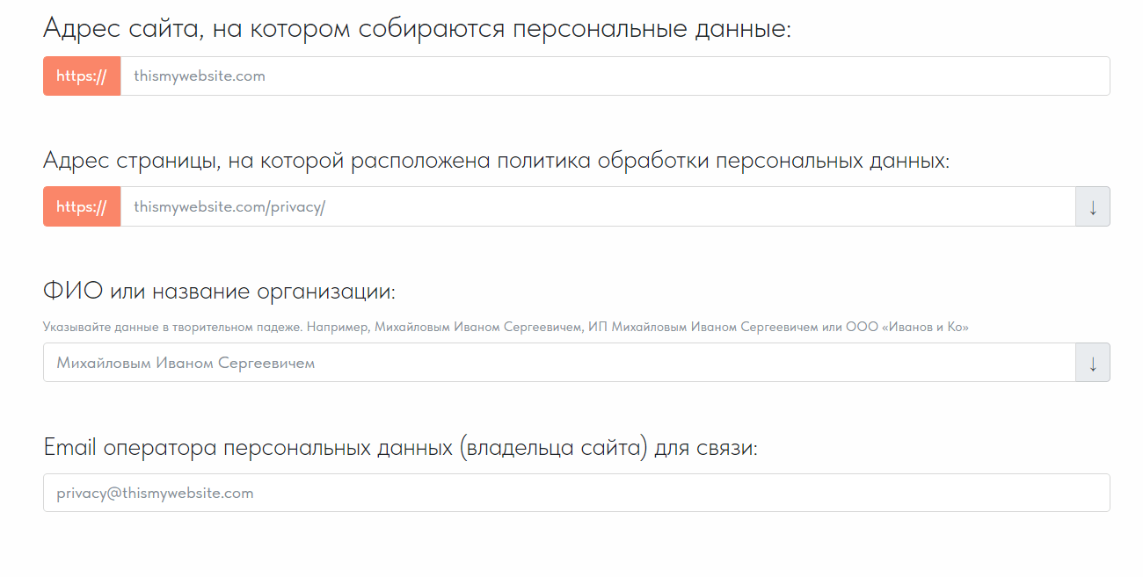Focus the thismywebsite.com/privacy/ page address field

point(598,206)
